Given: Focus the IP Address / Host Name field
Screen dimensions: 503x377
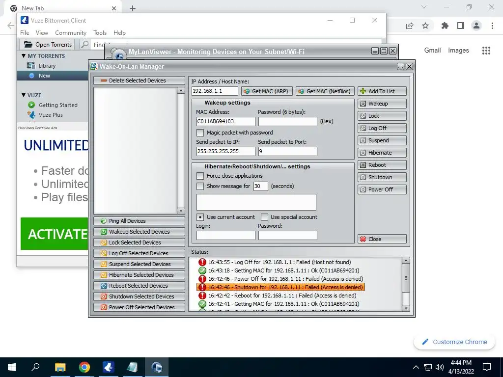Looking at the screenshot, I should pyautogui.click(x=215, y=91).
